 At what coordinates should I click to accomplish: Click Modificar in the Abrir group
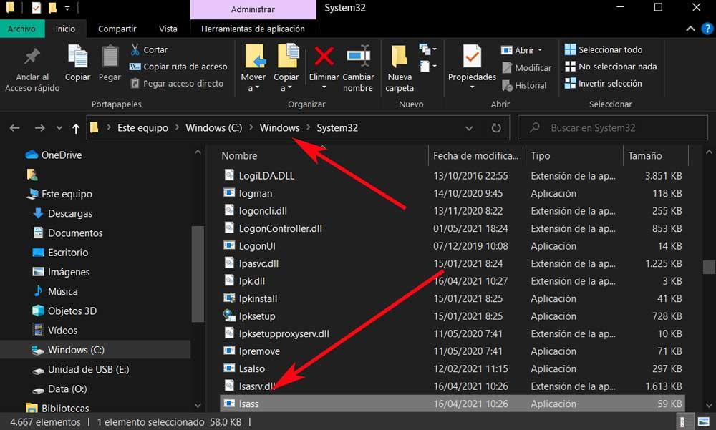(x=526, y=67)
